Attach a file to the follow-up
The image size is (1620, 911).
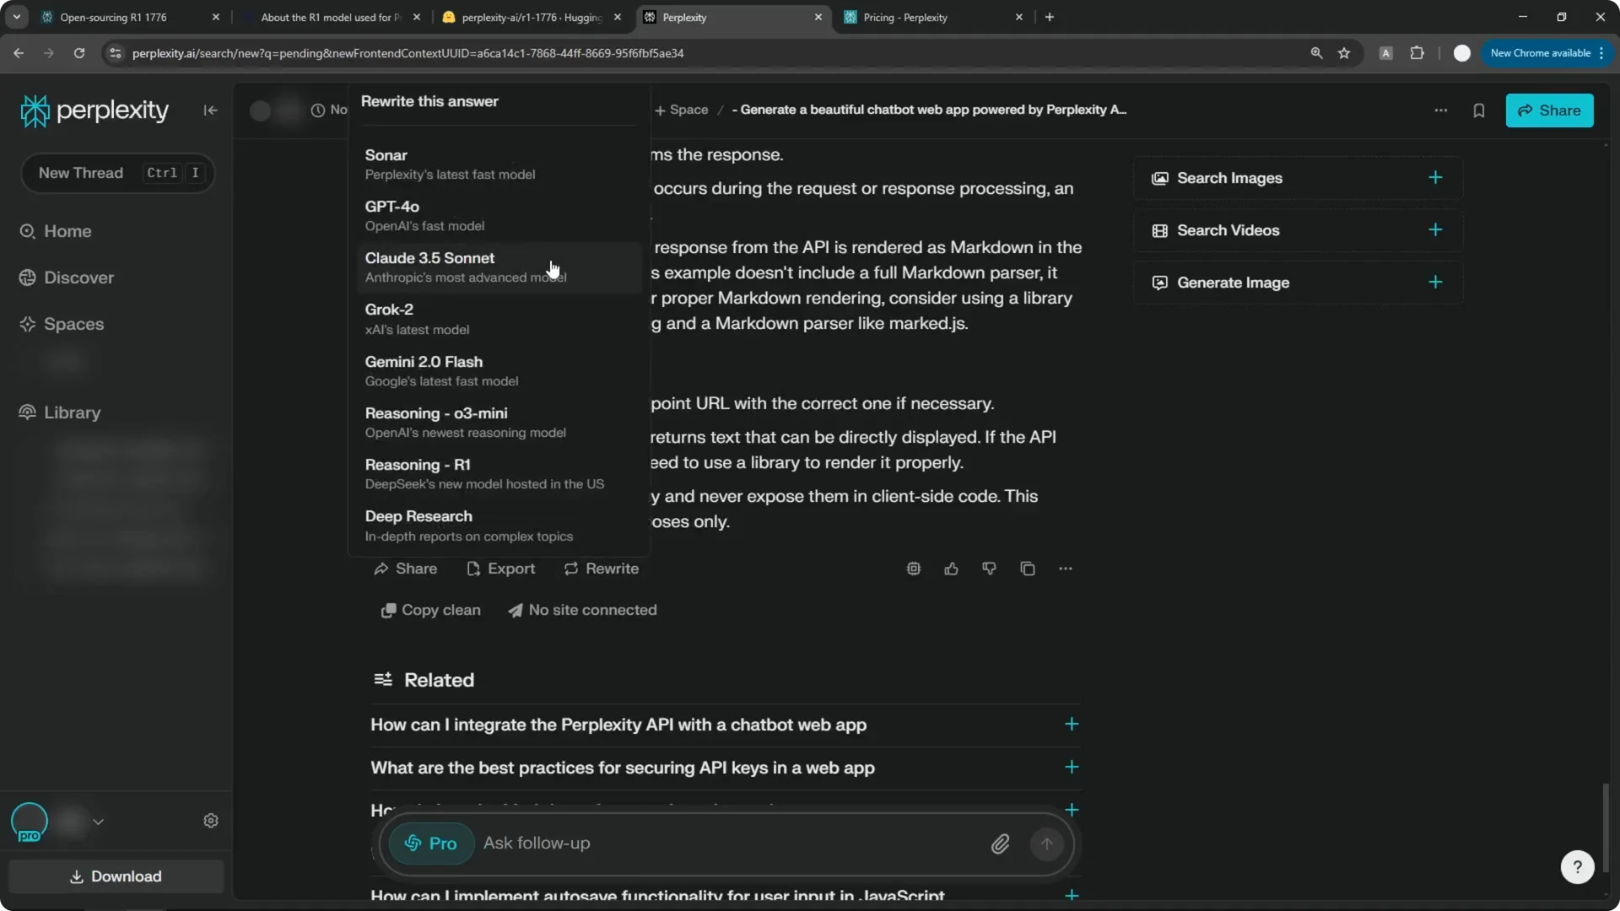(1001, 844)
